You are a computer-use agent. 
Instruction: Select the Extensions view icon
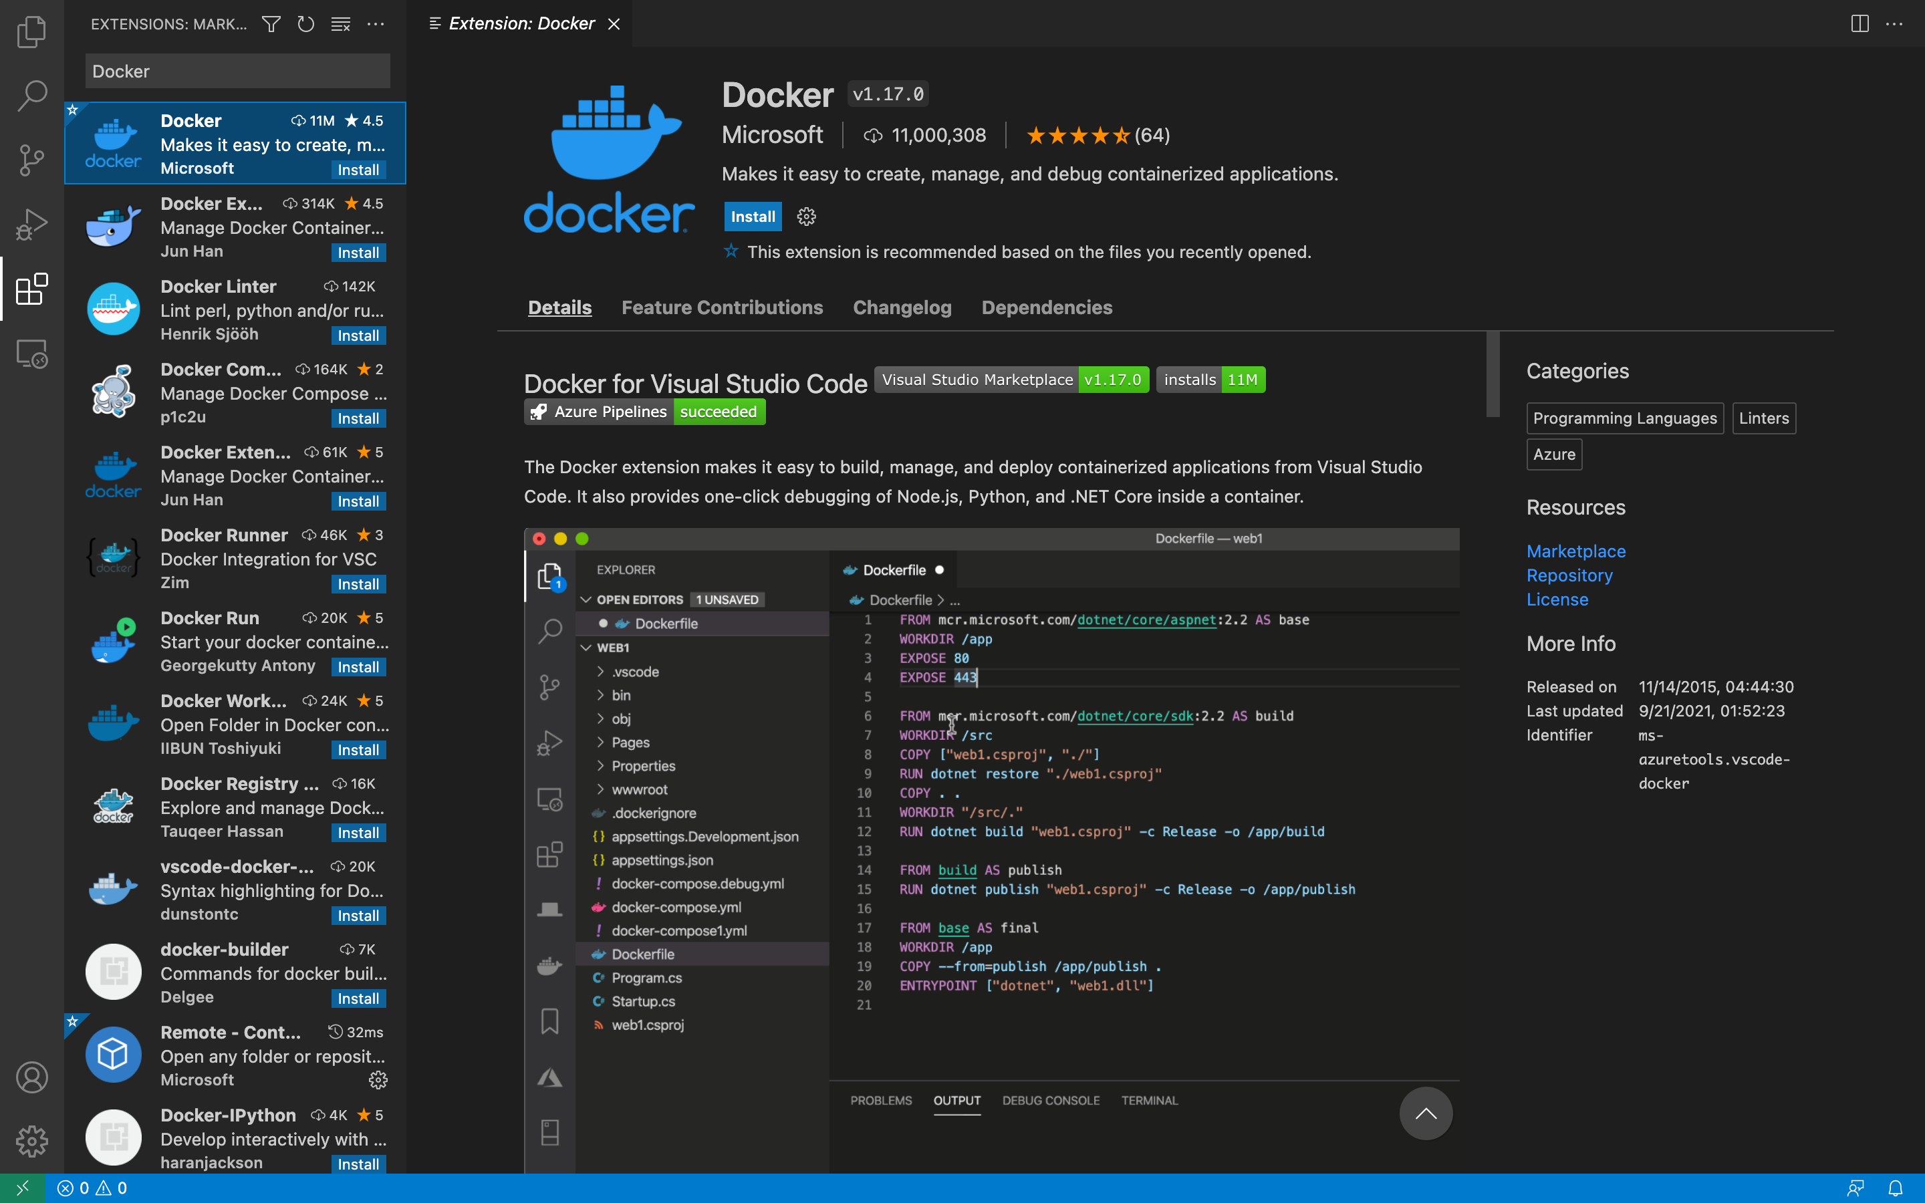pos(32,289)
